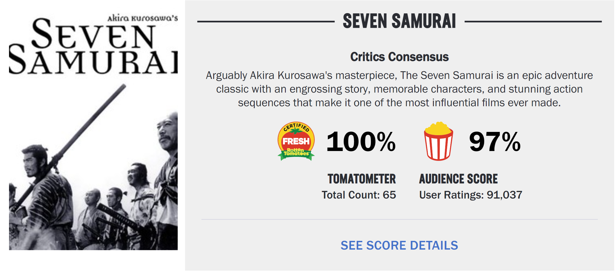Viewport: 615px width, 272px height.
Task: Click the divider above SEE SCORE DETAILS
Action: click(399, 219)
